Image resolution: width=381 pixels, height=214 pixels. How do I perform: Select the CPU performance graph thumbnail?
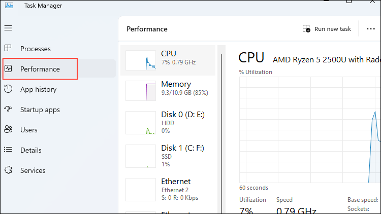coord(141,60)
